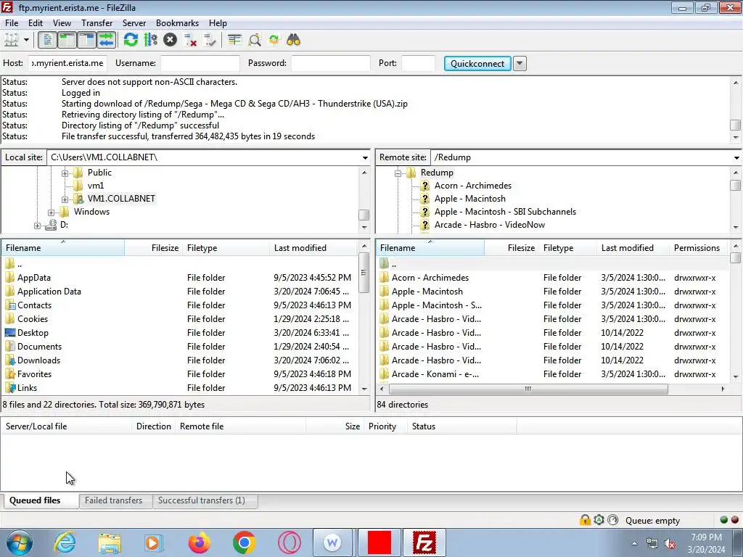
Task: Open the Bookmarks menu
Action: tap(177, 22)
